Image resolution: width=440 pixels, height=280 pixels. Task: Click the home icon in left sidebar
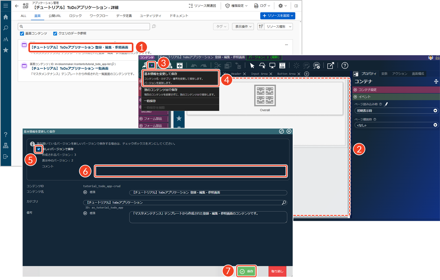pyautogui.click(x=6, y=17)
